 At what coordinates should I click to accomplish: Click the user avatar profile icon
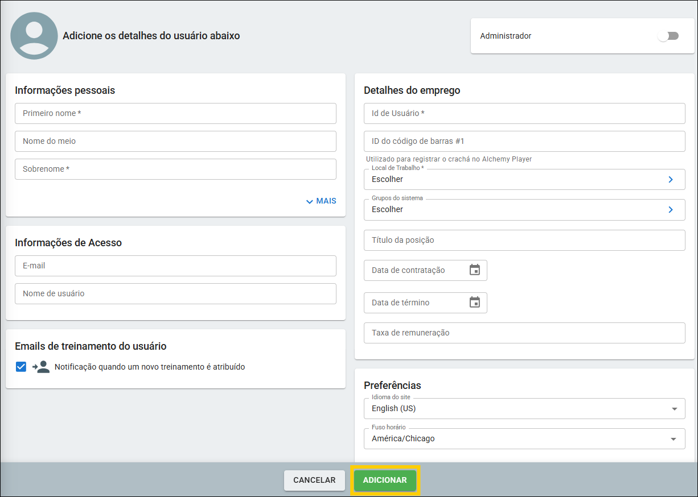[34, 36]
